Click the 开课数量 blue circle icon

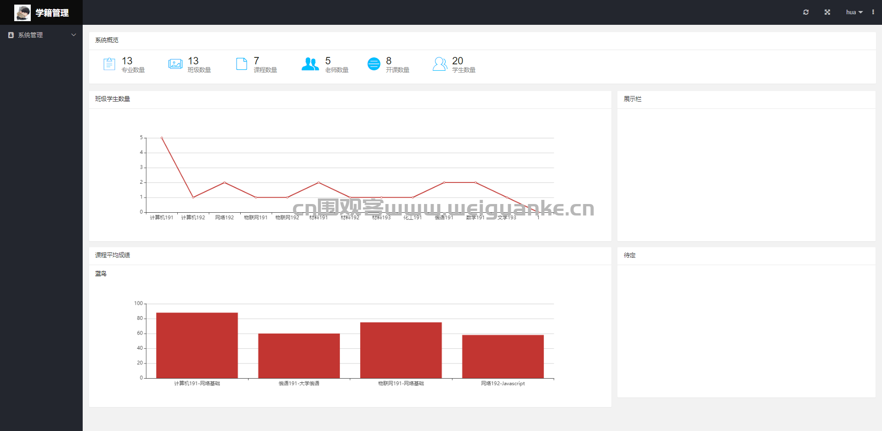(x=374, y=64)
